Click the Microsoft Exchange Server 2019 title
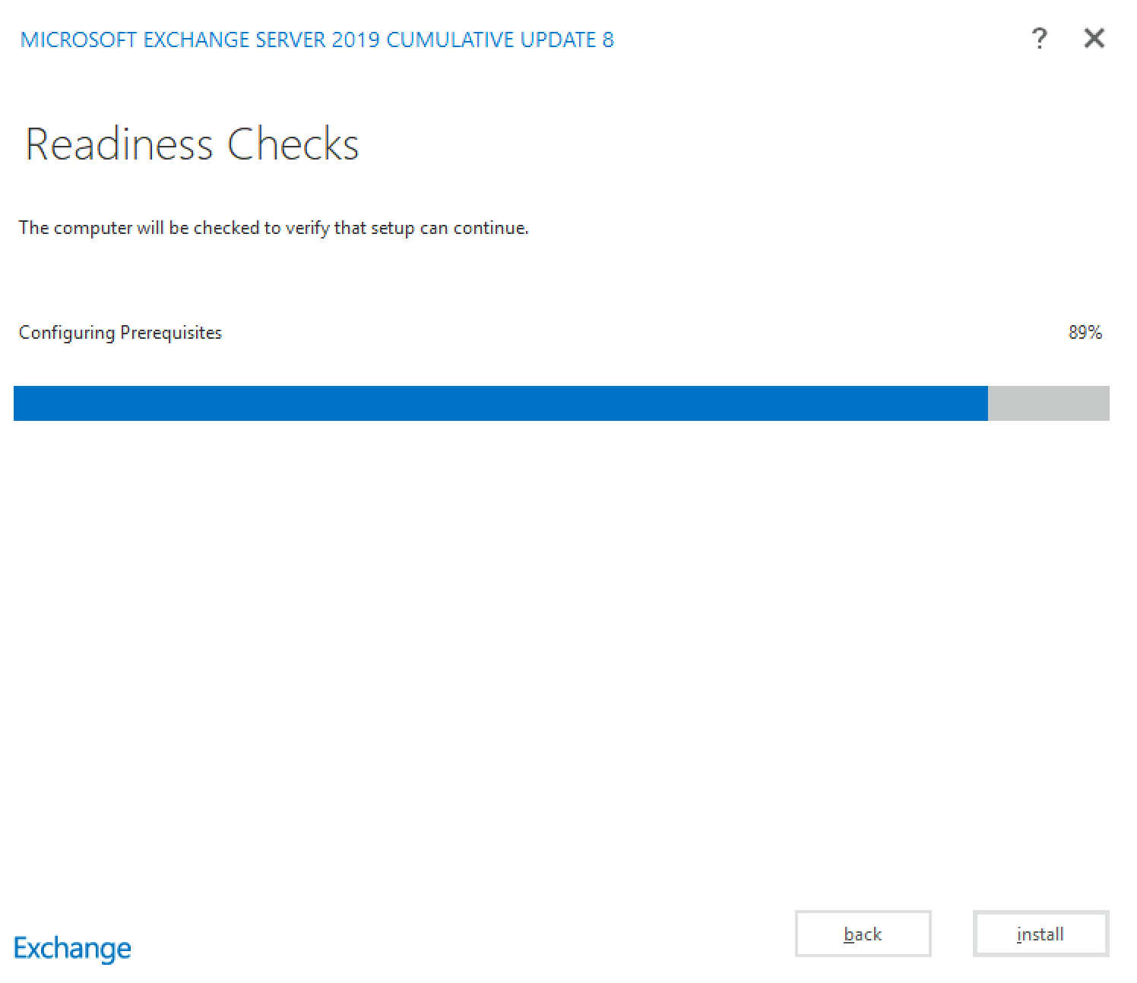This screenshot has height=983, width=1137. (x=317, y=40)
